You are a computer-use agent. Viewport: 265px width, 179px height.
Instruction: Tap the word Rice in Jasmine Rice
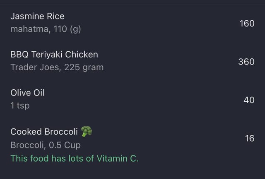click(x=55, y=17)
